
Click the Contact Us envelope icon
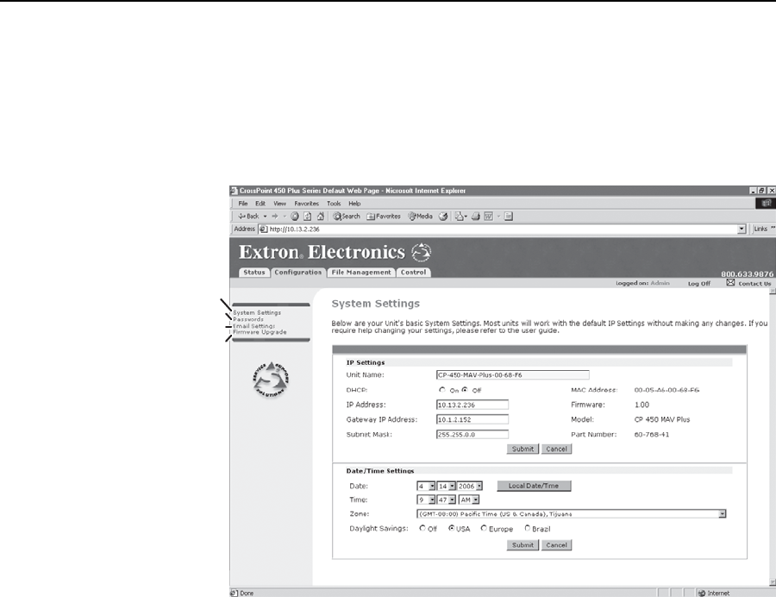[x=730, y=283]
